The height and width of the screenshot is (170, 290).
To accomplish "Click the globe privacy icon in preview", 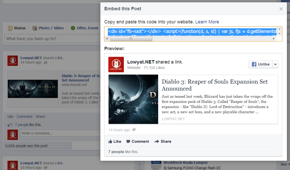I will 134,130.
